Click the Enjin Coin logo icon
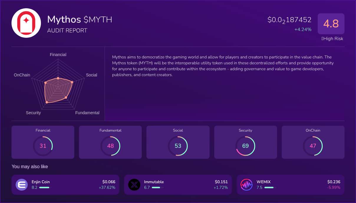Screen dimensions: 356x203 click(22, 185)
